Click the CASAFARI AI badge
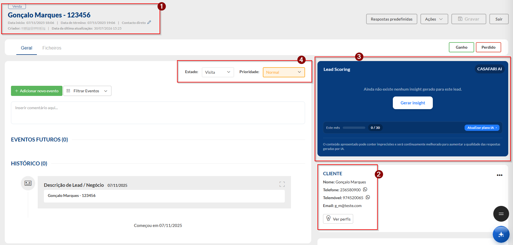This screenshot has height=245, width=513. click(x=489, y=69)
